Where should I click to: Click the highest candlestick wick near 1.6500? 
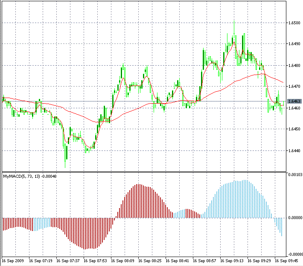click(234, 27)
